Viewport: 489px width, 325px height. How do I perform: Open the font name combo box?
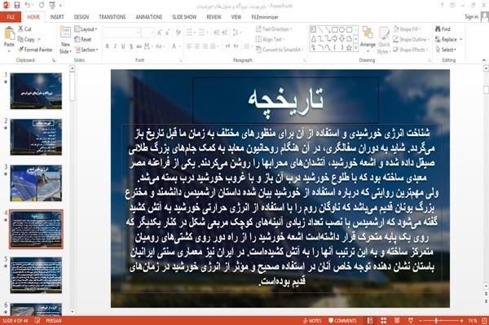[122, 33]
